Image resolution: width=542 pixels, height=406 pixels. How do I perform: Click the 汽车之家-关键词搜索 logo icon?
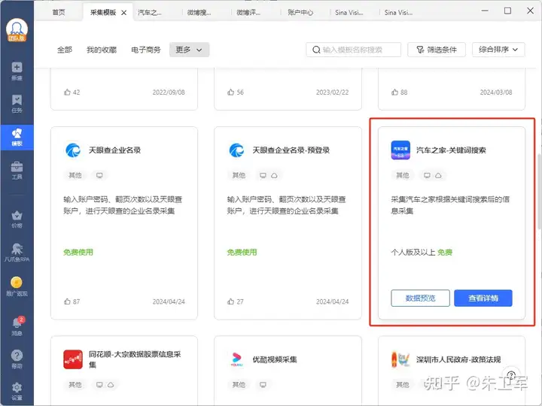coord(400,150)
